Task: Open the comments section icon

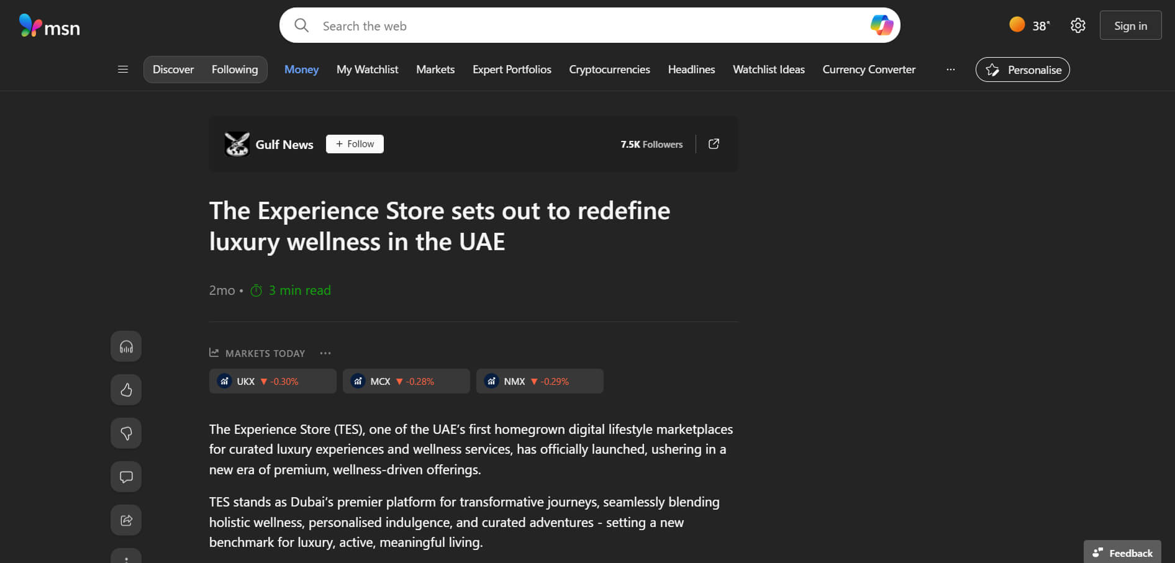Action: 126,477
